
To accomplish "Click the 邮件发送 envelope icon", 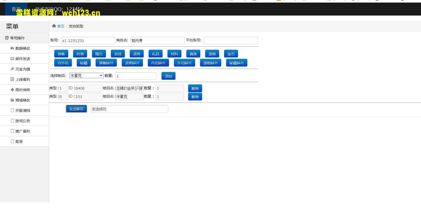I will [x=12, y=59].
